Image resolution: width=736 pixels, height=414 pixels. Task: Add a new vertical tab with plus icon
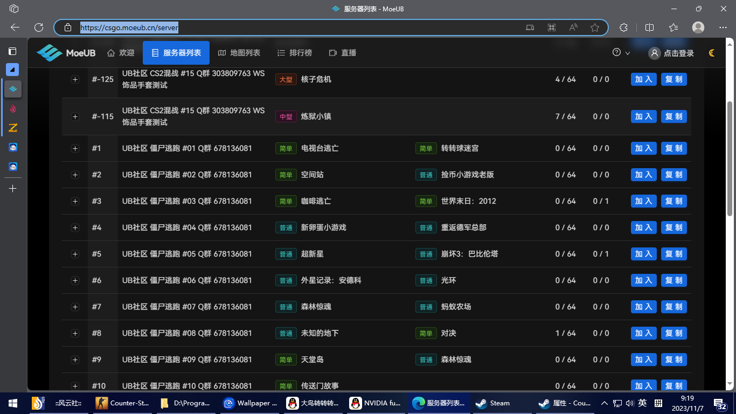click(x=13, y=189)
